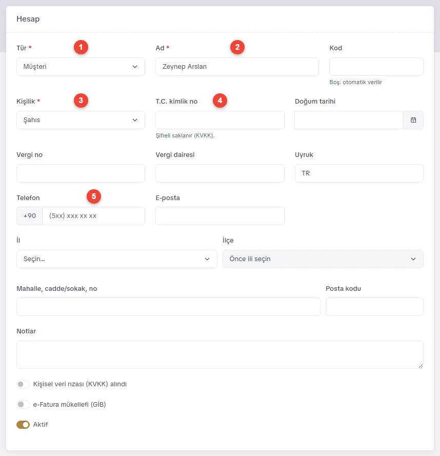Image resolution: width=440 pixels, height=456 pixels.
Task: Grab the Notlar textarea resize handle
Action: [421, 366]
